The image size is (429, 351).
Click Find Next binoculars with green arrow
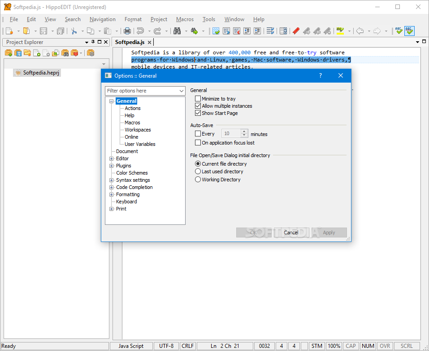click(x=194, y=31)
